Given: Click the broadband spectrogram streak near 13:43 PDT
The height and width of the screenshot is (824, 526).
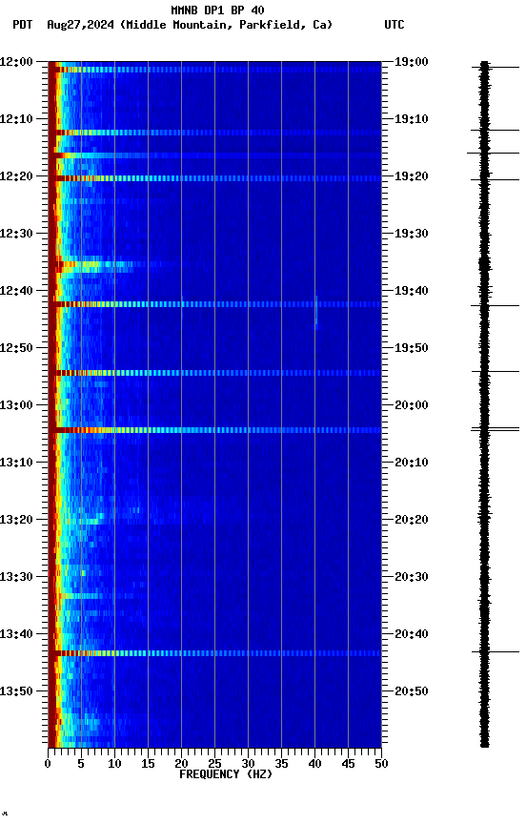Looking at the screenshot, I should click(214, 653).
